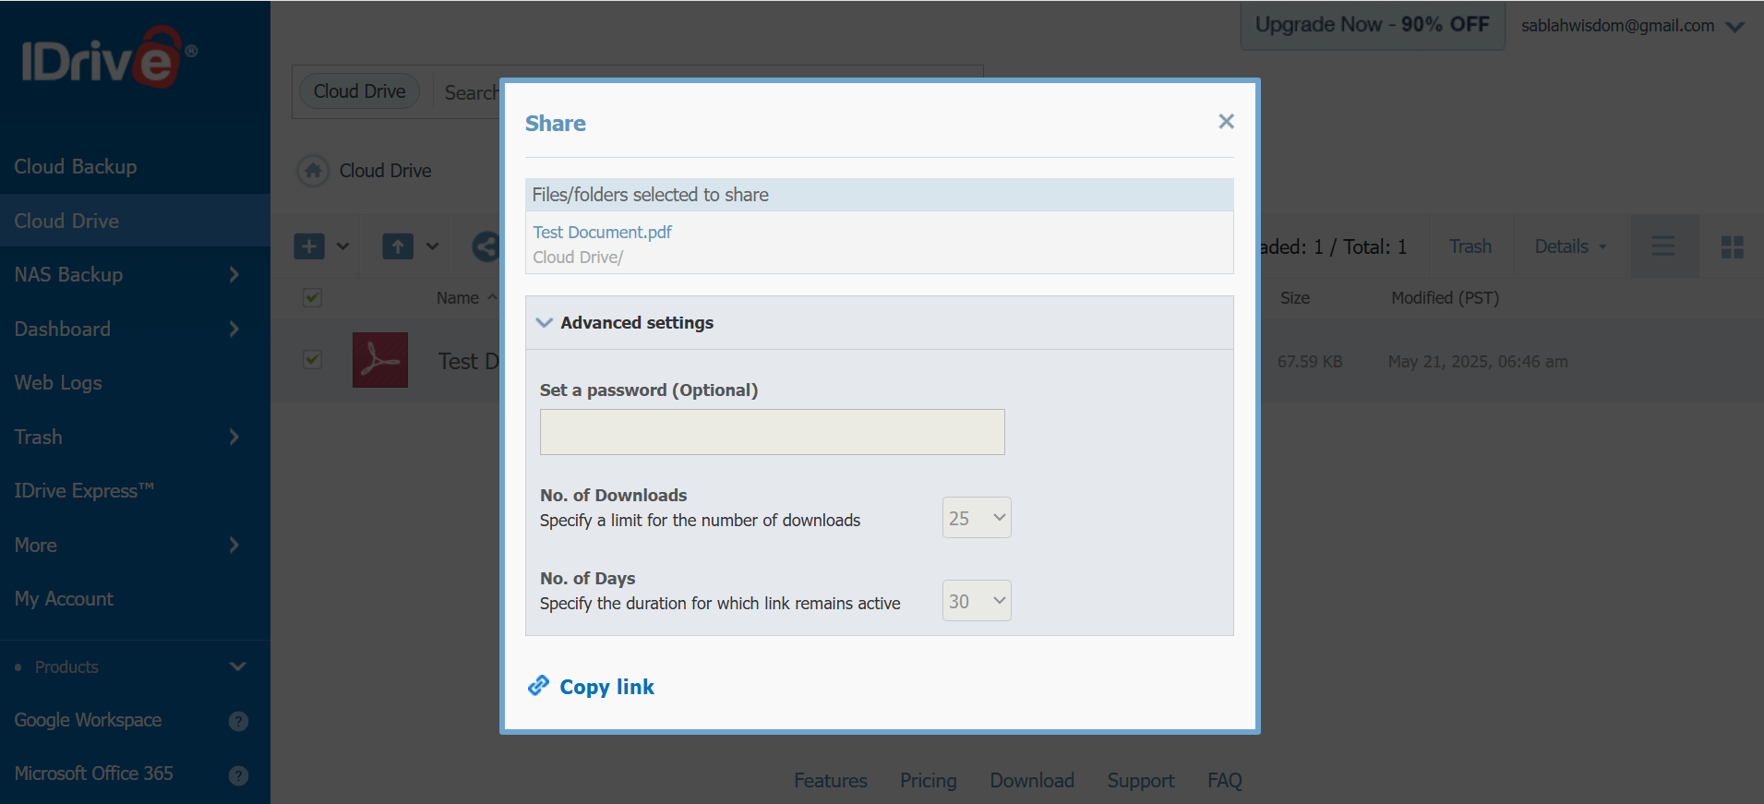Open Features footer link

pyautogui.click(x=831, y=781)
